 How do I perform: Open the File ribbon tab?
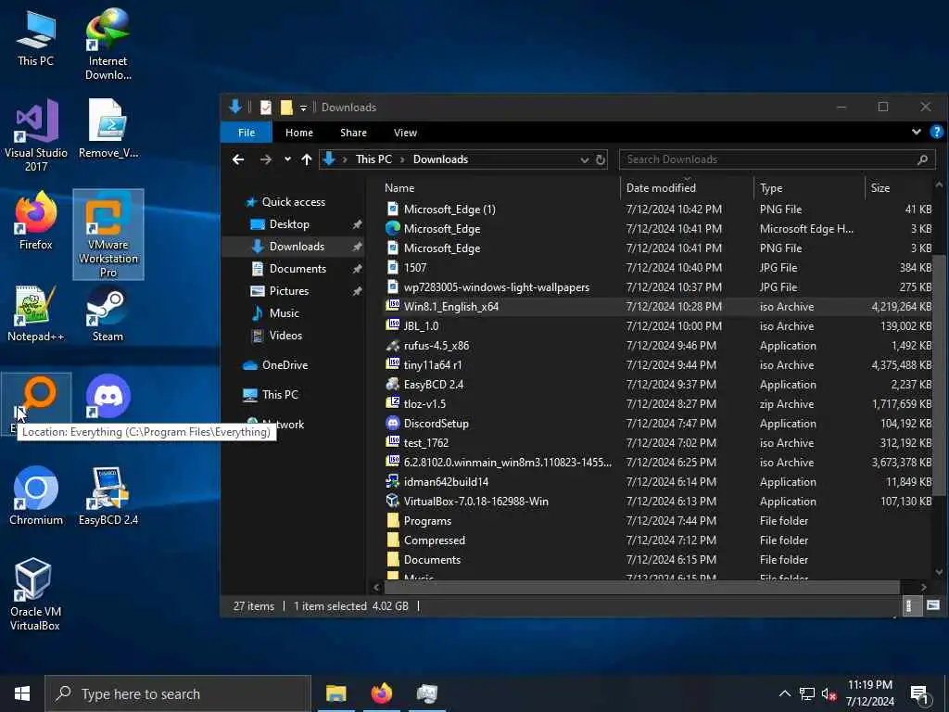click(x=247, y=132)
